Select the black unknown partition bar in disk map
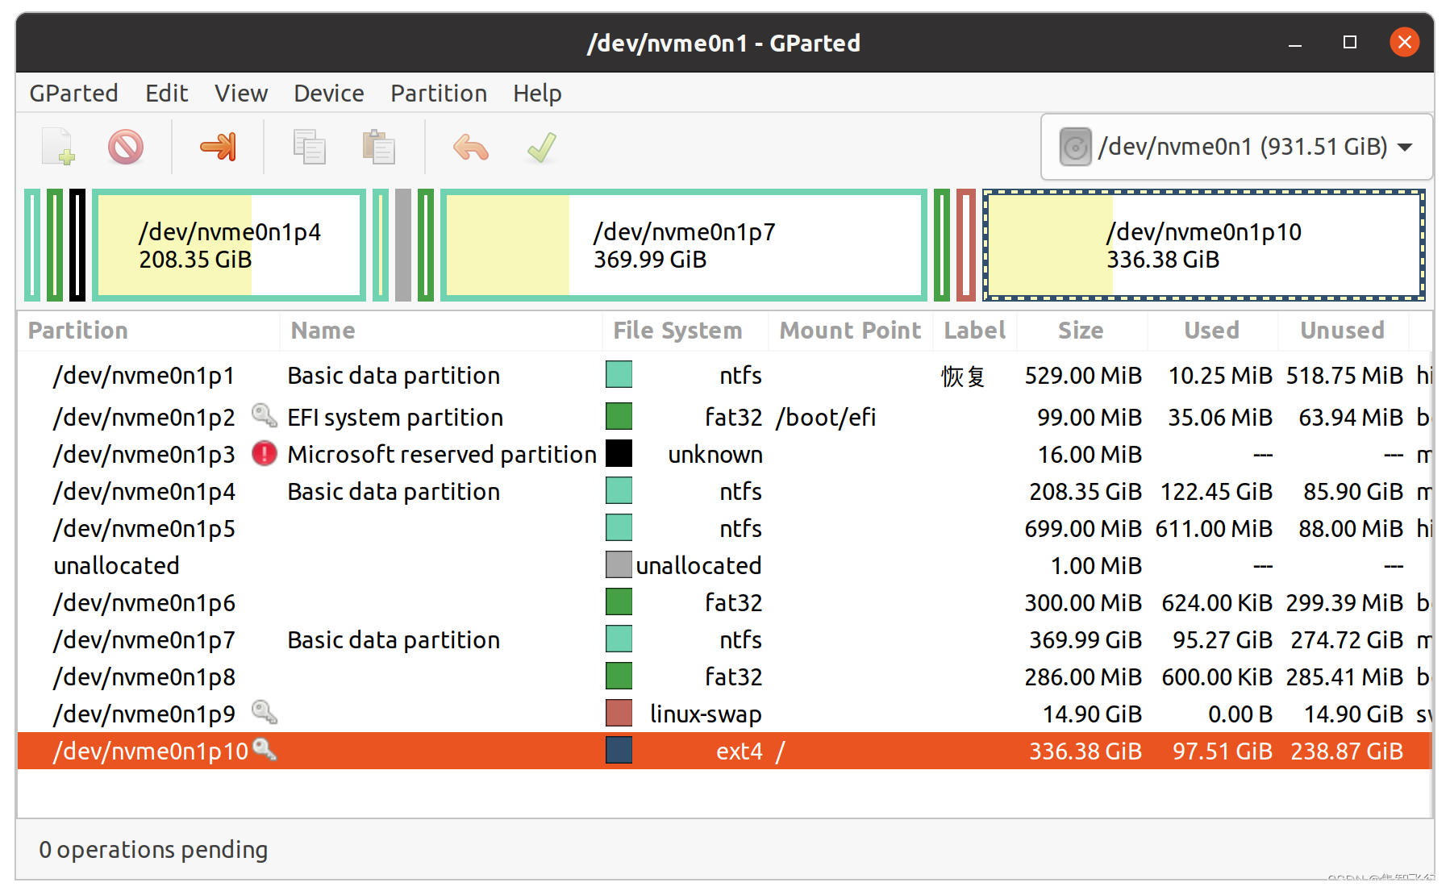The height and width of the screenshot is (895, 1450). point(77,245)
